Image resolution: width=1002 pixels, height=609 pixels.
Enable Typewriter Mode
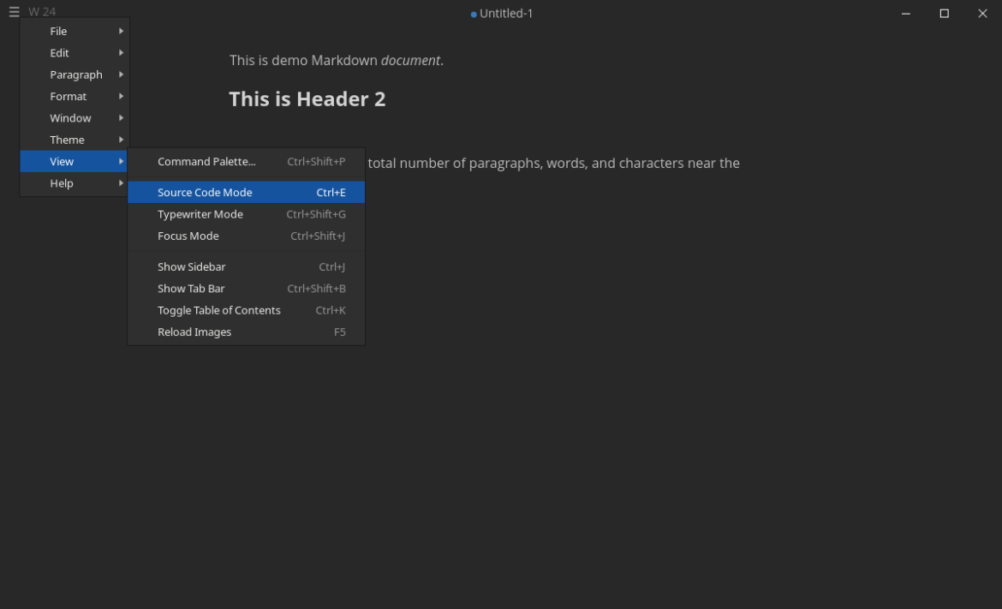click(x=200, y=214)
